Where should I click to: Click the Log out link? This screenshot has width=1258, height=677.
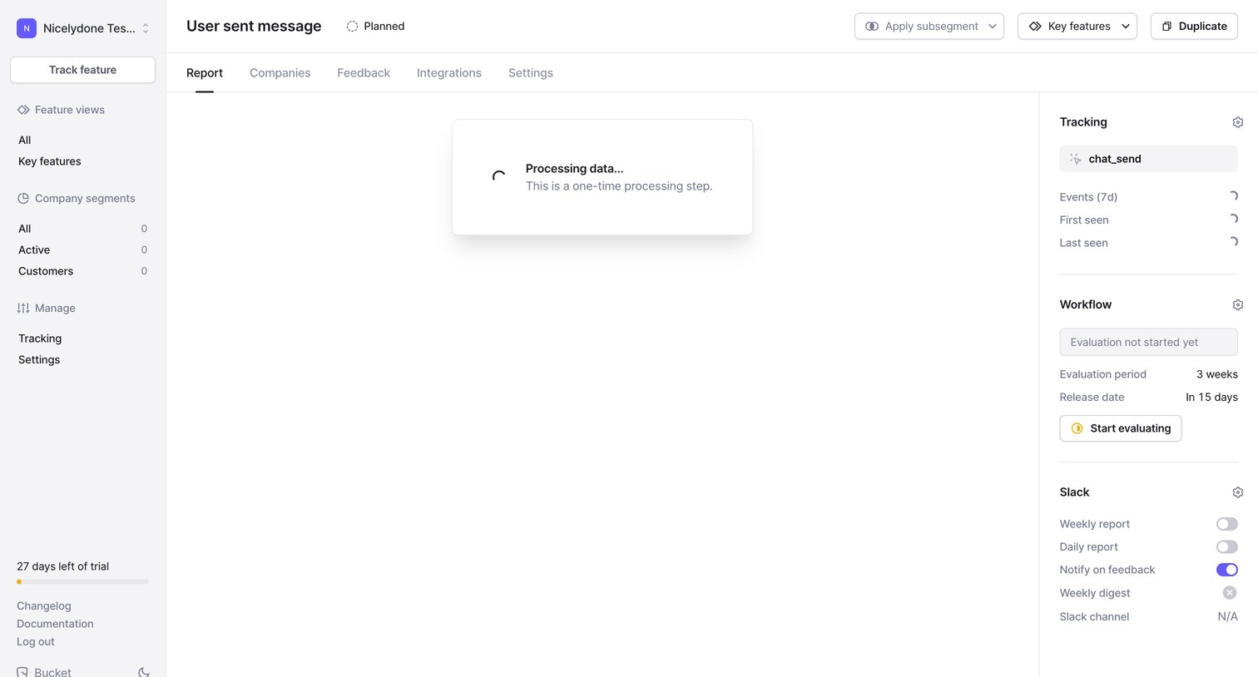pyautogui.click(x=36, y=641)
